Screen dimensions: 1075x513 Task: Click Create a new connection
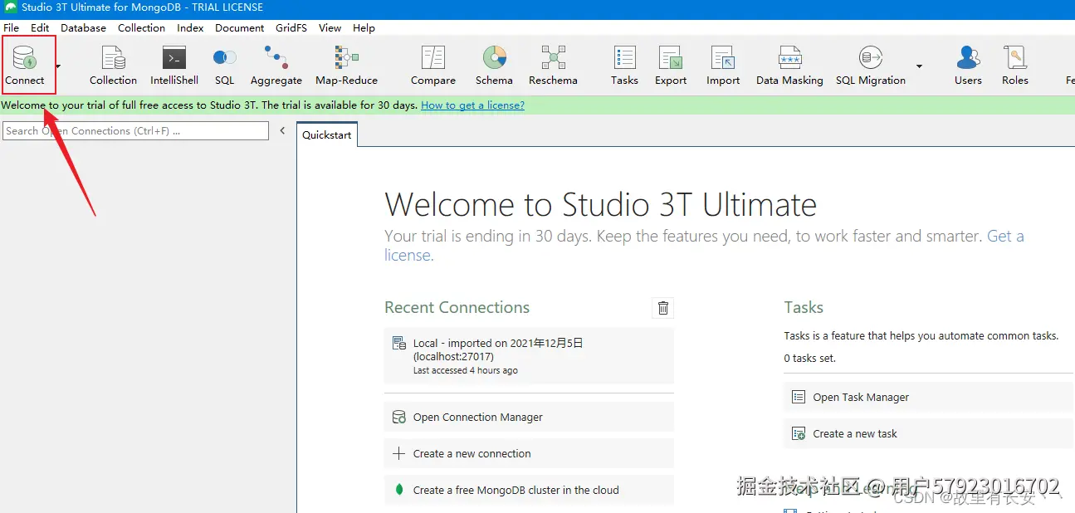[529, 454]
